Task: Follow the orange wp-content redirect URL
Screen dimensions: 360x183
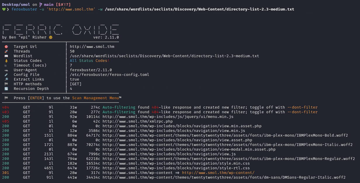Action: tap(218, 173)
